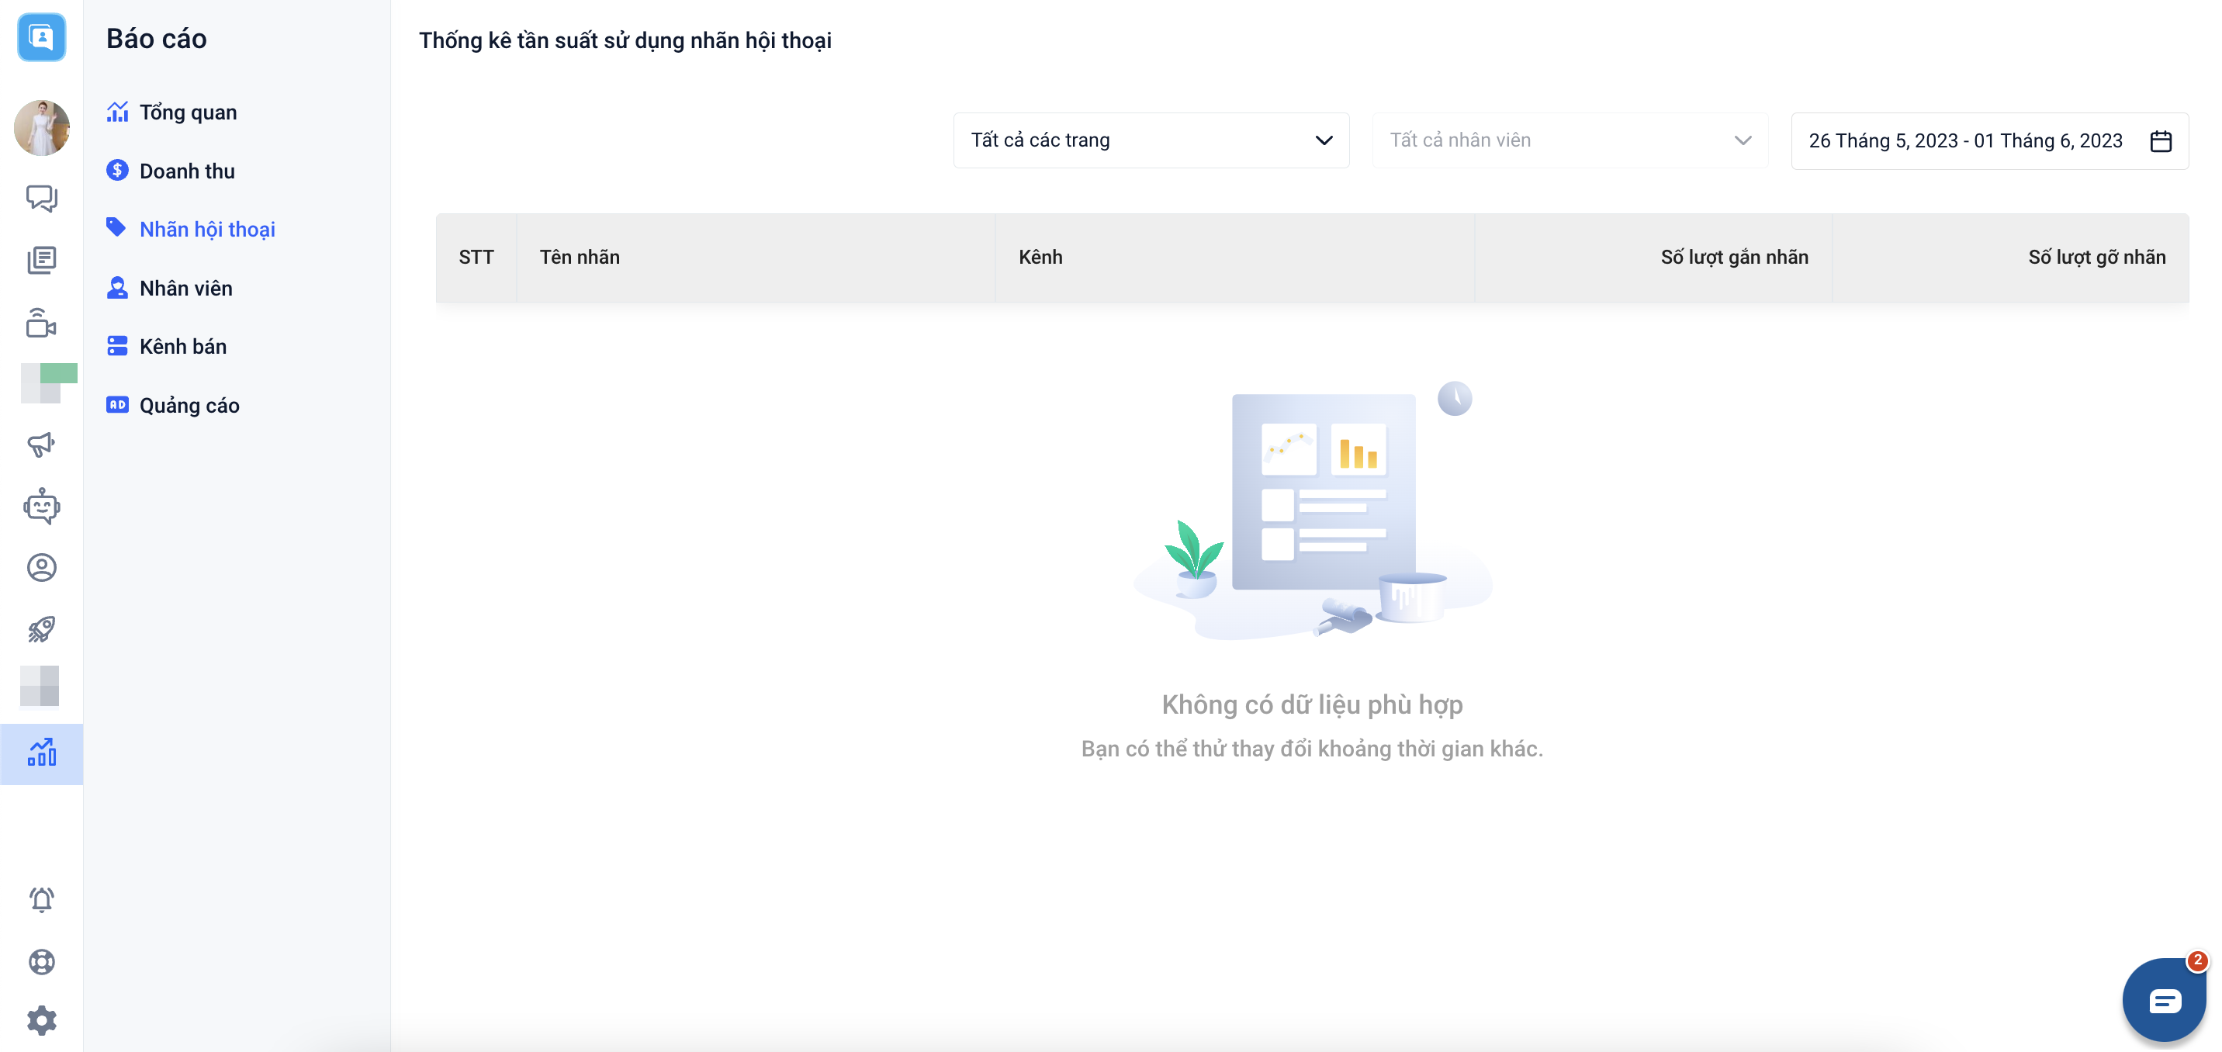
Task: Click the Tổng quan chart icon
Action: 117,112
